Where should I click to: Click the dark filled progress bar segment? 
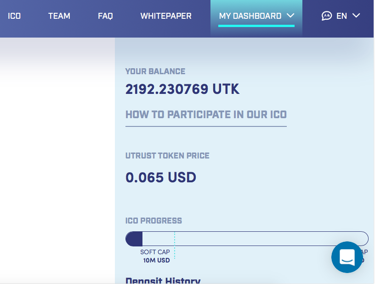pyautogui.click(x=134, y=239)
